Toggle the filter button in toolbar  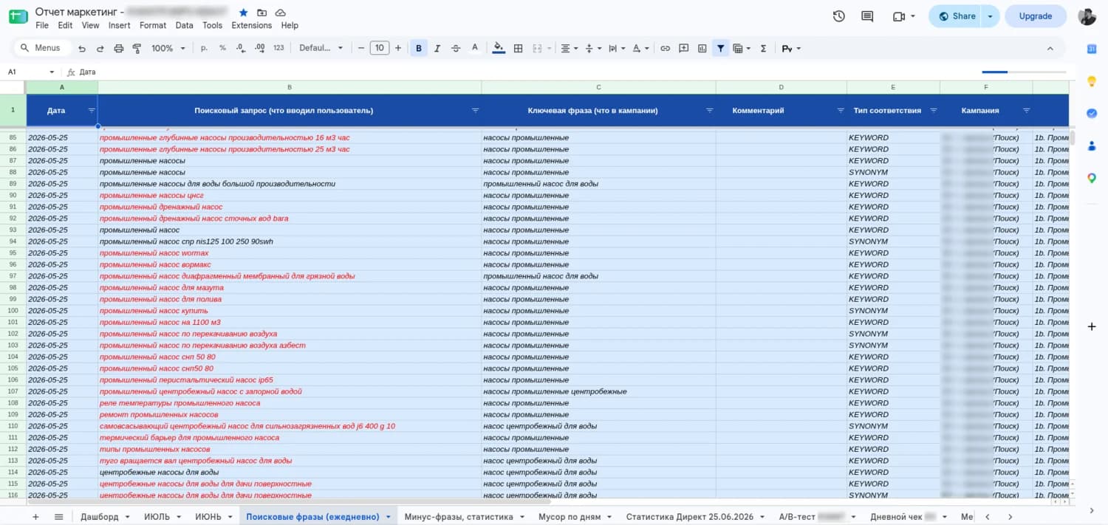[x=720, y=48]
